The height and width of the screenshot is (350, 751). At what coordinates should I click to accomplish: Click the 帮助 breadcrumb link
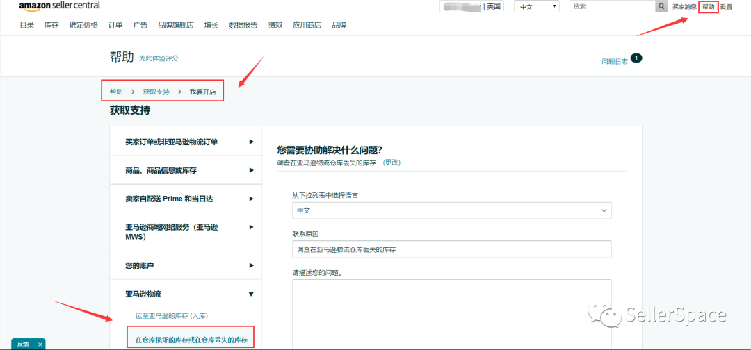click(116, 92)
